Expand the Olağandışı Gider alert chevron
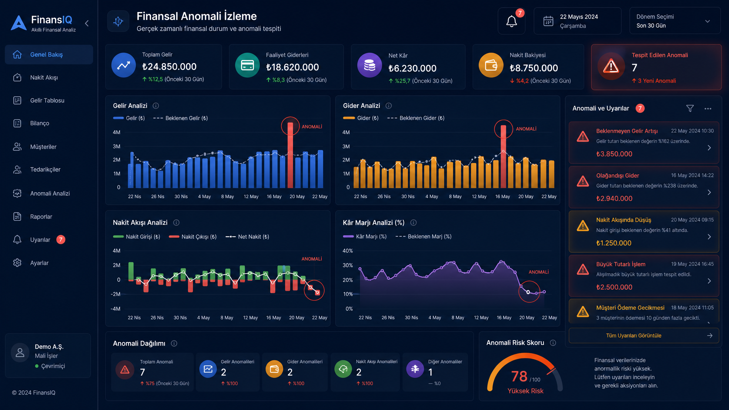 (709, 192)
